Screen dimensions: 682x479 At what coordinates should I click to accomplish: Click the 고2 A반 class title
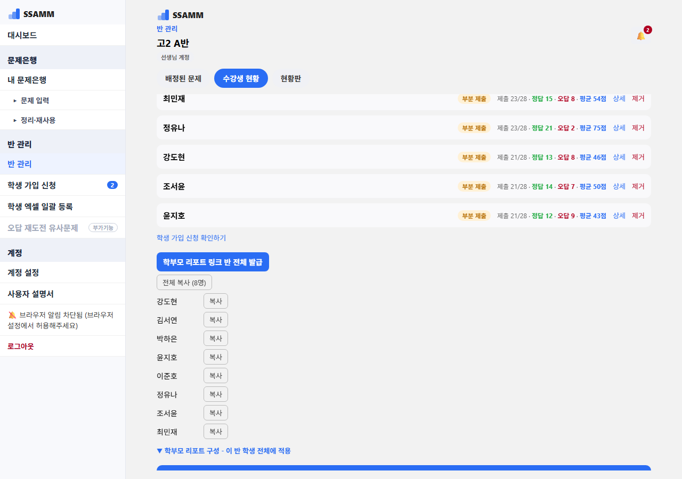point(173,44)
